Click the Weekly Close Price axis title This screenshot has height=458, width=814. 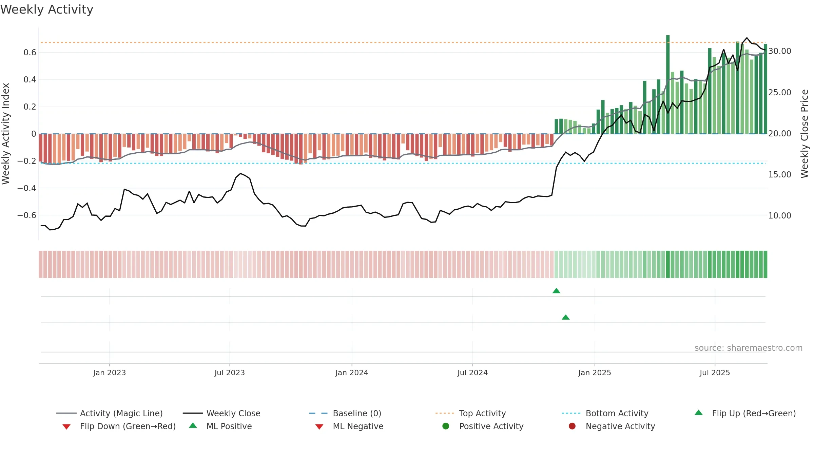pos(805,134)
